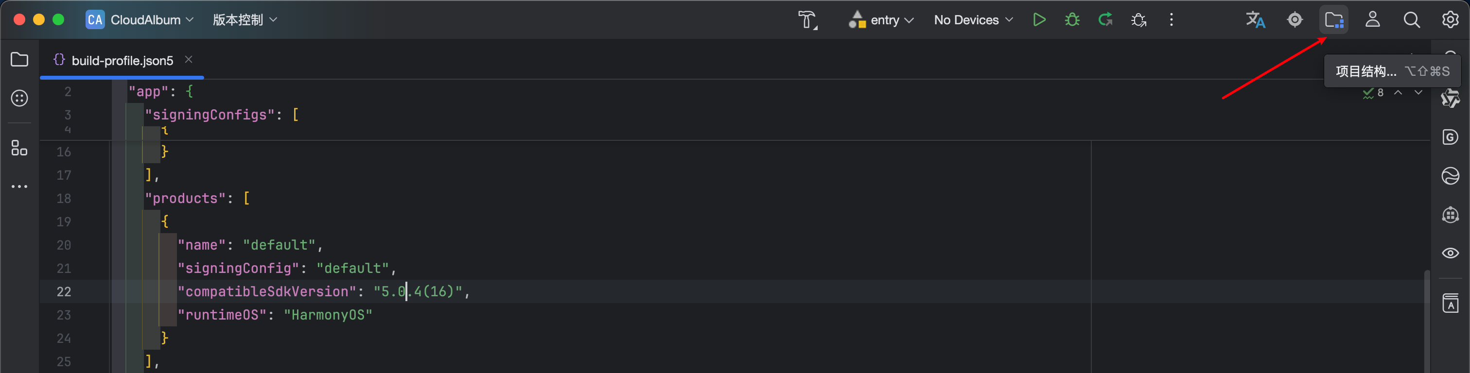
Task: Open the translate language icon
Action: (1256, 20)
